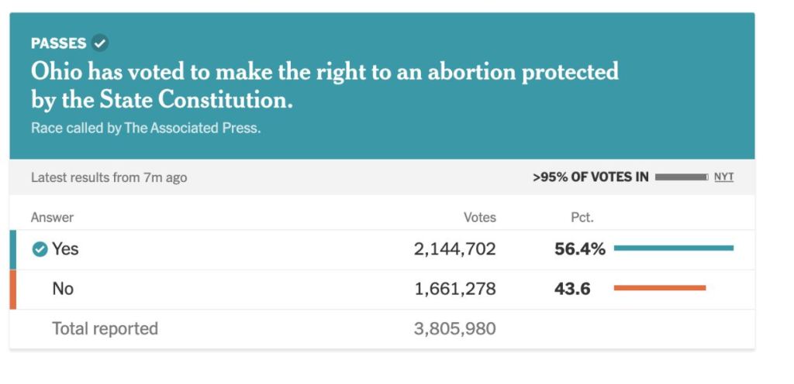Click 'Race called by The Associated Press' text
The image size is (794, 384).
point(146,129)
